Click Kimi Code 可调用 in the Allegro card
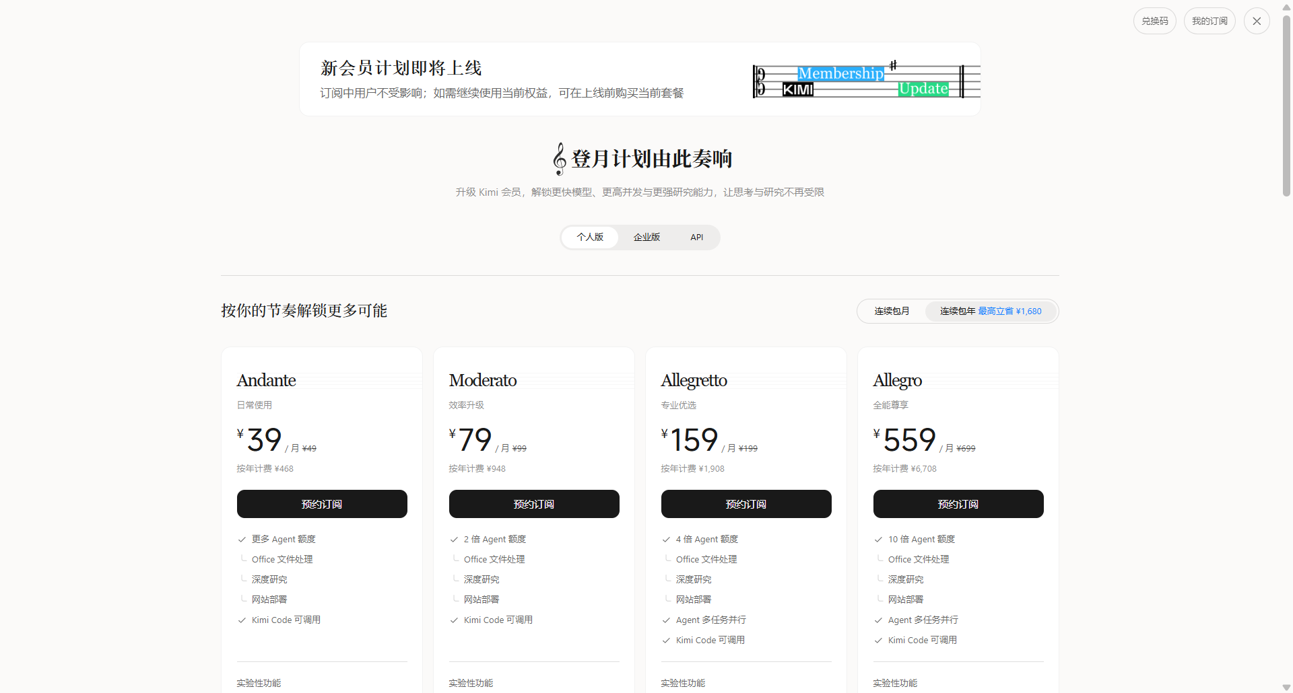Image resolution: width=1293 pixels, height=693 pixels. click(x=923, y=640)
